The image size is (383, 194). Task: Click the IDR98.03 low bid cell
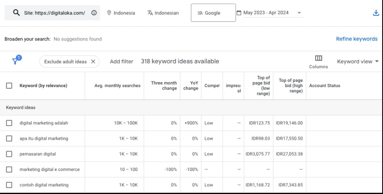[x=261, y=139]
